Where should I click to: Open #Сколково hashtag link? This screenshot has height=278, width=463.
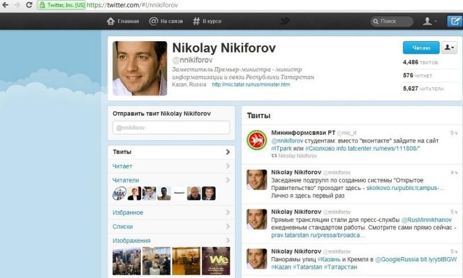tap(320, 148)
